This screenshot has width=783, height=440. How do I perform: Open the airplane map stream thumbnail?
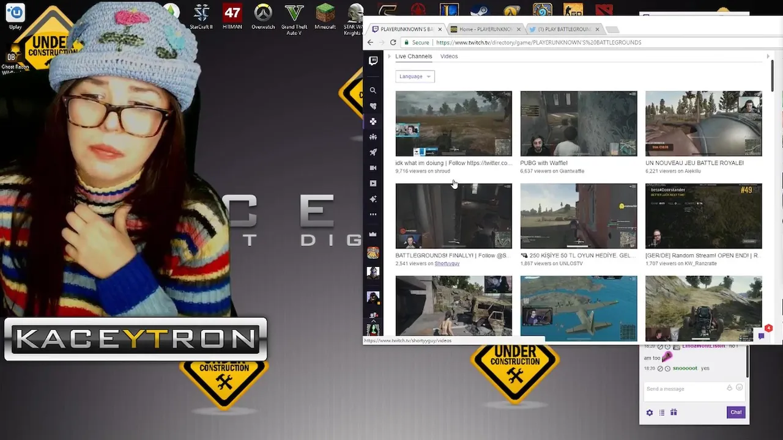(x=578, y=308)
